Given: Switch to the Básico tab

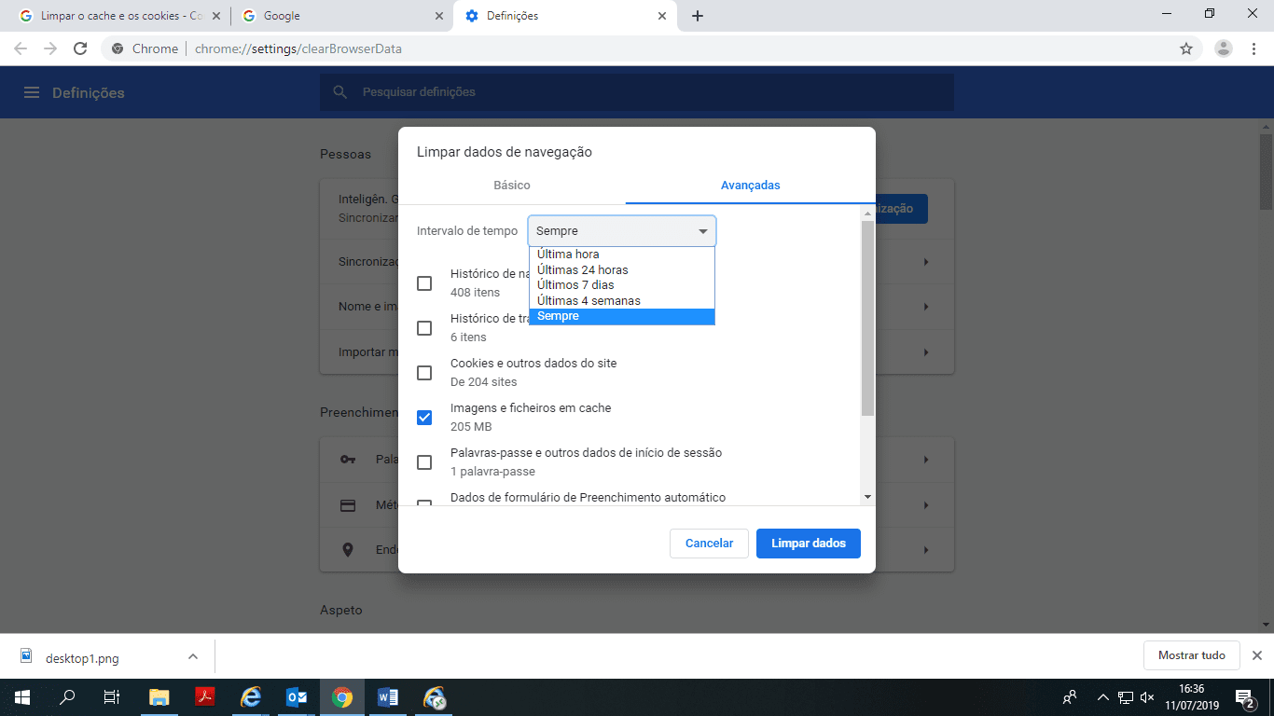Looking at the screenshot, I should (512, 185).
